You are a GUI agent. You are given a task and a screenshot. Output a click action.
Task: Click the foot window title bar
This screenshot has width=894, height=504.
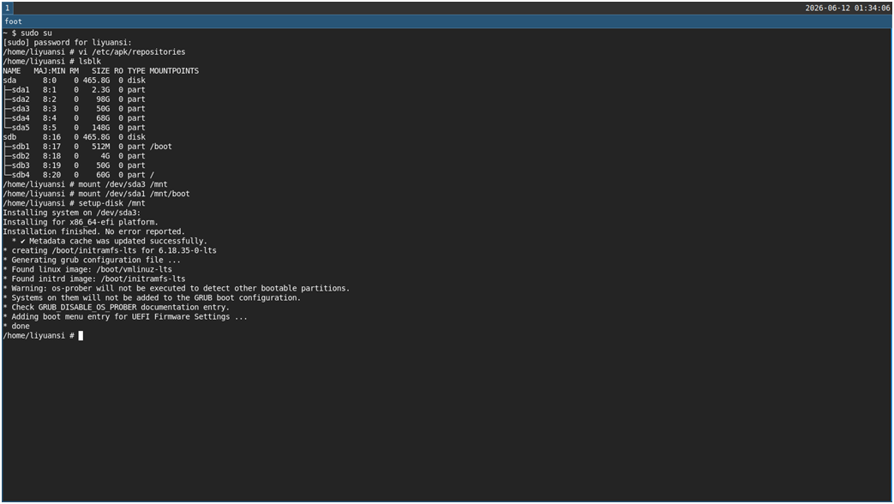pyautogui.click(x=447, y=21)
